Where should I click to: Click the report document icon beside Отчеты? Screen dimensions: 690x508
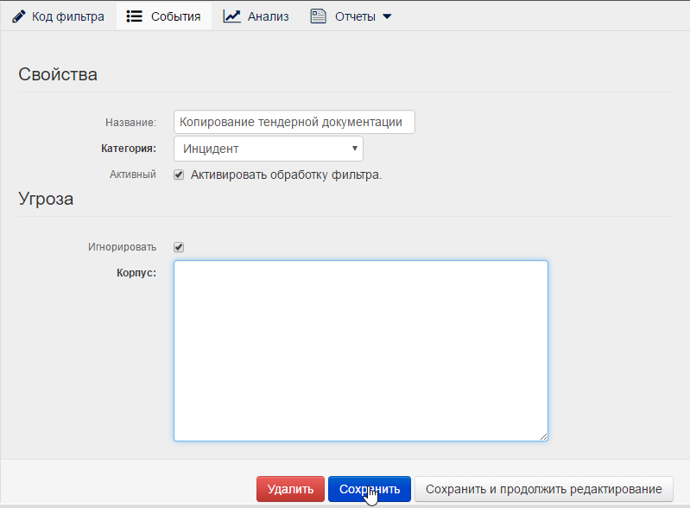(318, 16)
